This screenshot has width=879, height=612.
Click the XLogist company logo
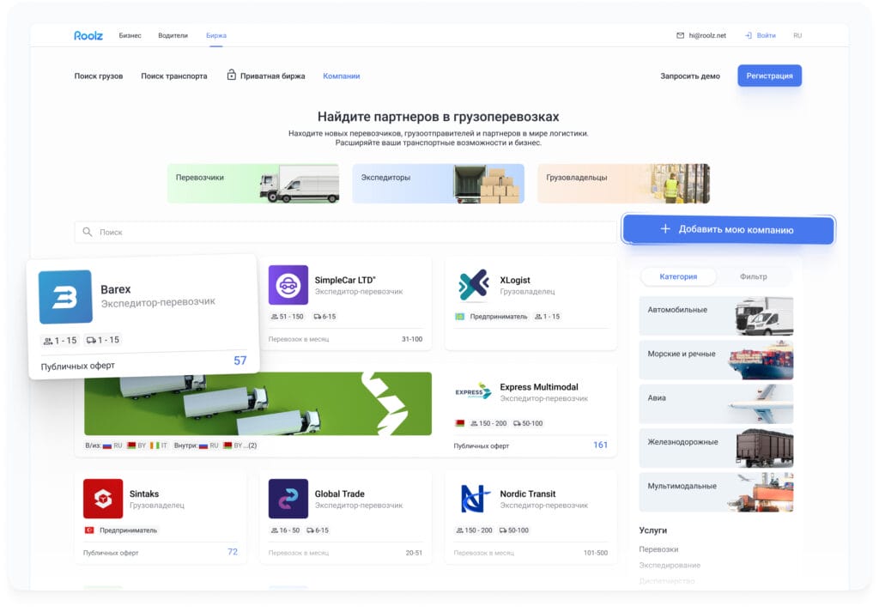coord(473,283)
